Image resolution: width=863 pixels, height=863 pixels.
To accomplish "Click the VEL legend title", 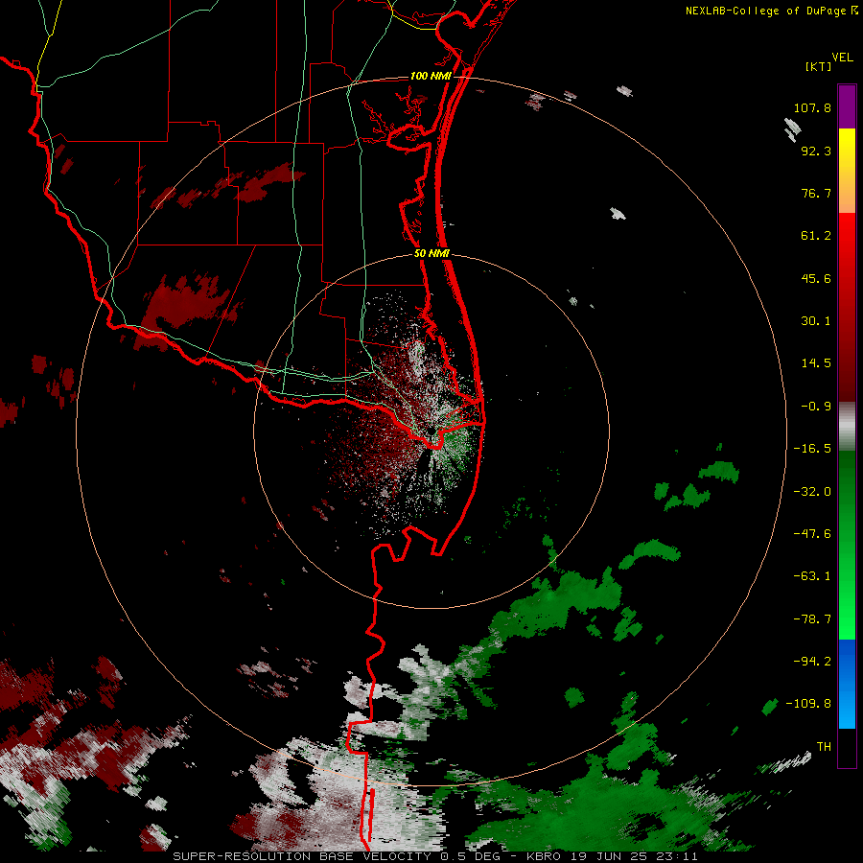I will click(x=843, y=58).
